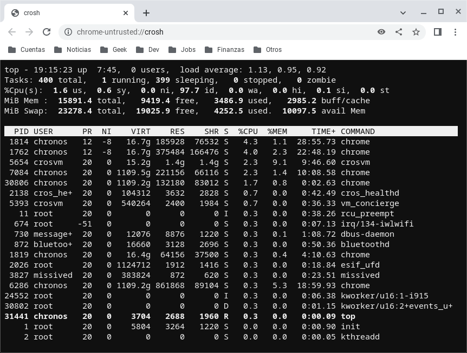467x353 pixels.
Task: Open the Jobs bookmark folder
Action: click(x=183, y=50)
